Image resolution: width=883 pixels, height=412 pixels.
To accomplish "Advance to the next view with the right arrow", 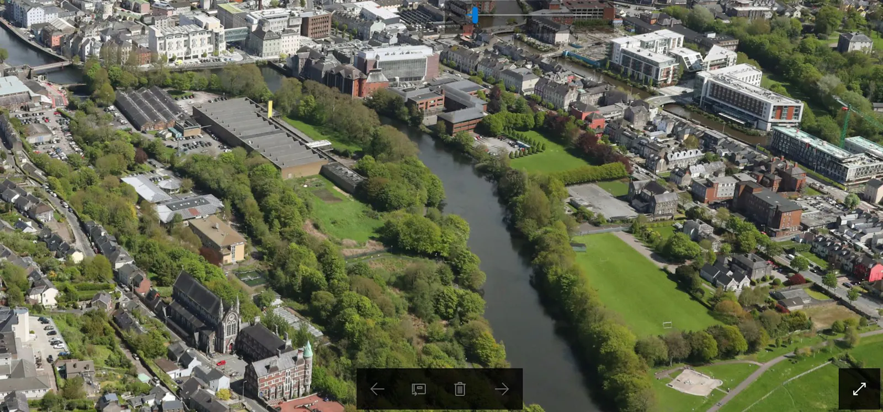I will (x=502, y=389).
